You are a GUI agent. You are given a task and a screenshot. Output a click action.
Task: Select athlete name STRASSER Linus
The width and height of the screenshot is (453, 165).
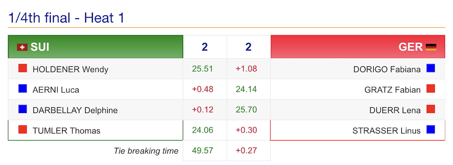tap(386, 131)
